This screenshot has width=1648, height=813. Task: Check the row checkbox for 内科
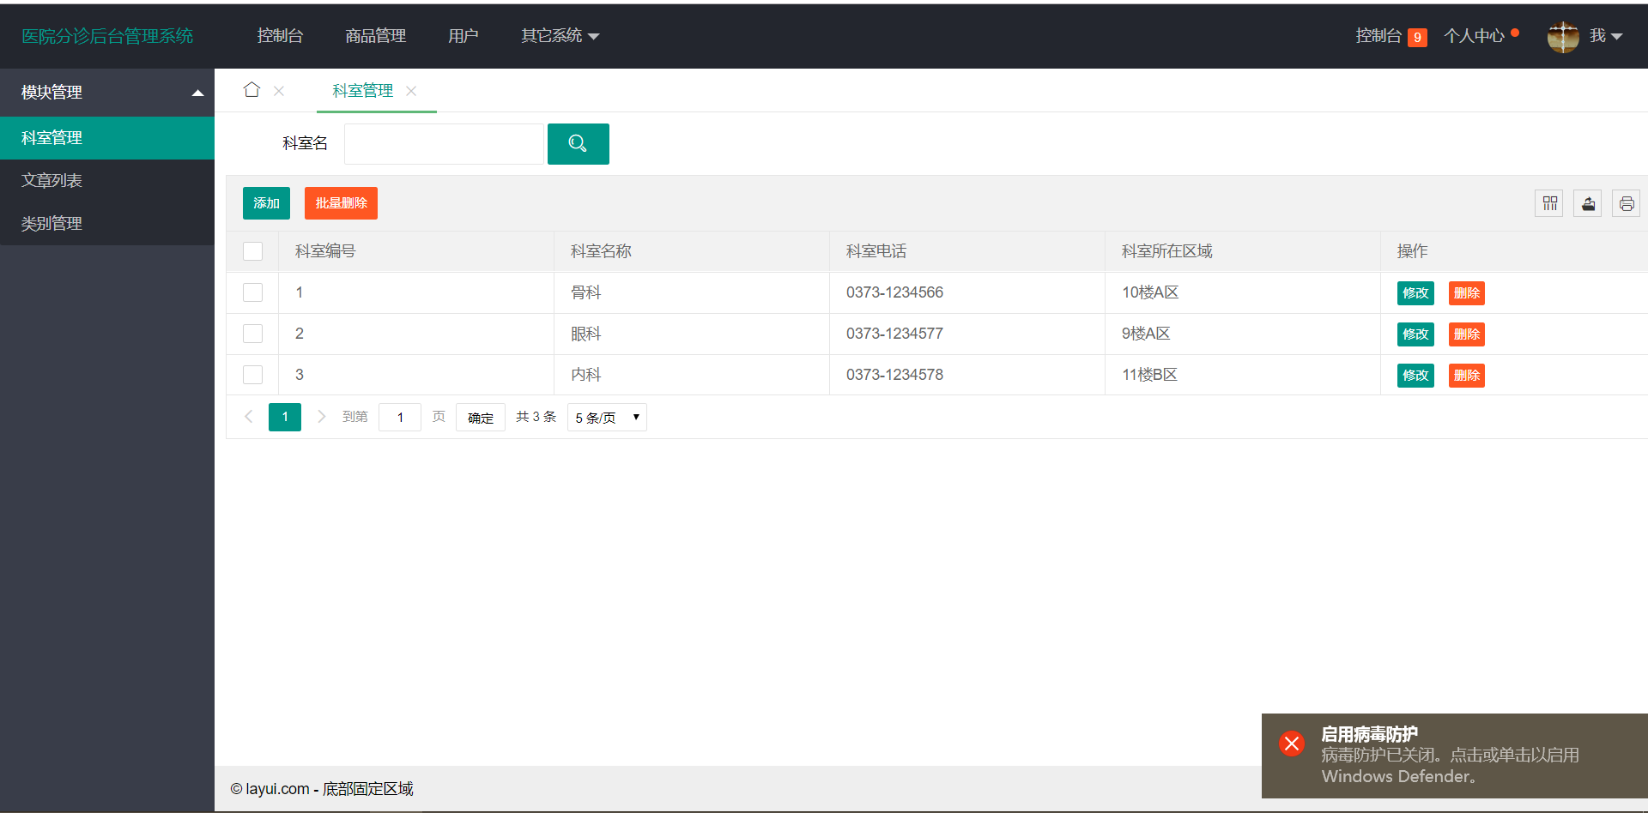(252, 374)
